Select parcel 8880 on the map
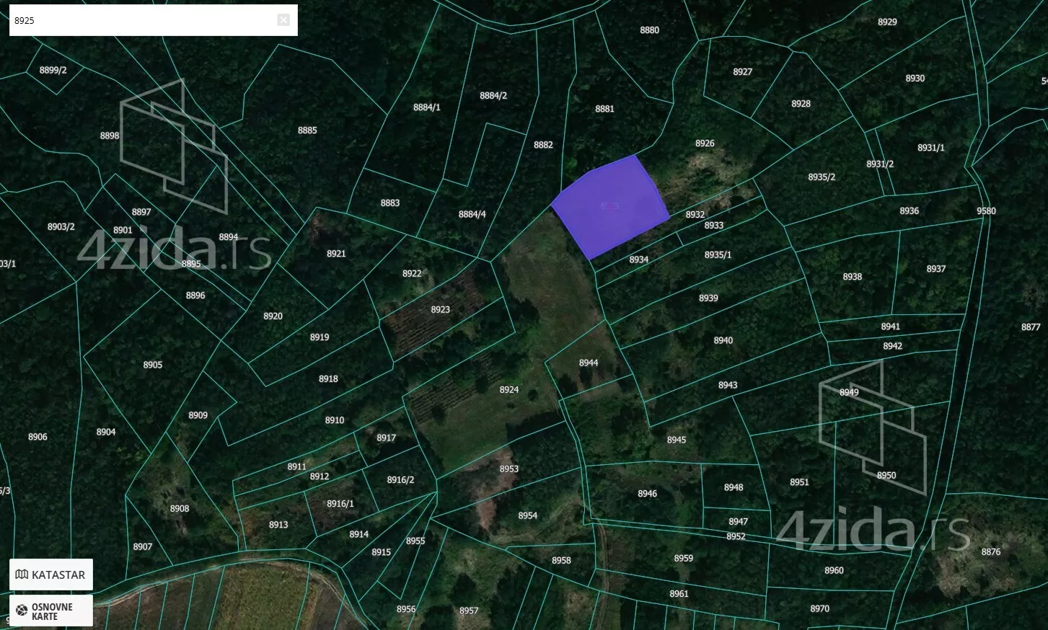Image resolution: width=1048 pixels, height=630 pixels. [649, 30]
